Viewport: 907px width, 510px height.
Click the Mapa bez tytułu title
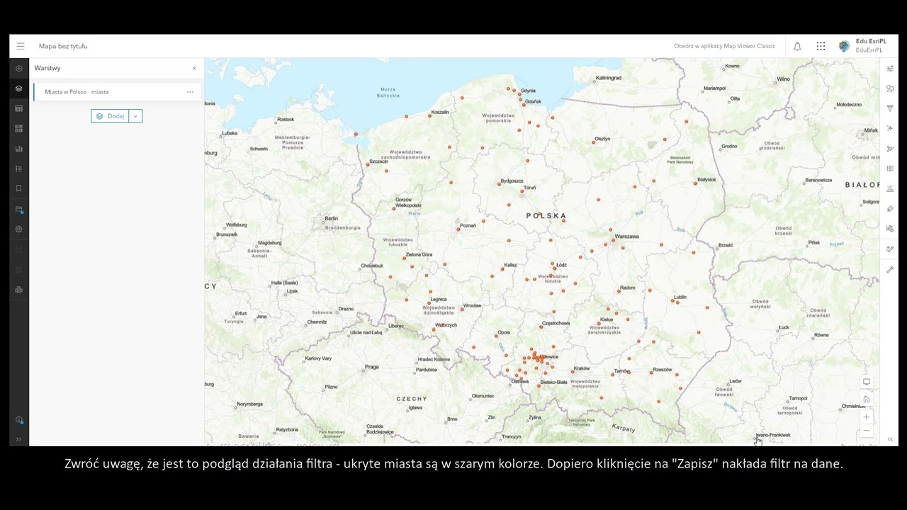coord(63,46)
